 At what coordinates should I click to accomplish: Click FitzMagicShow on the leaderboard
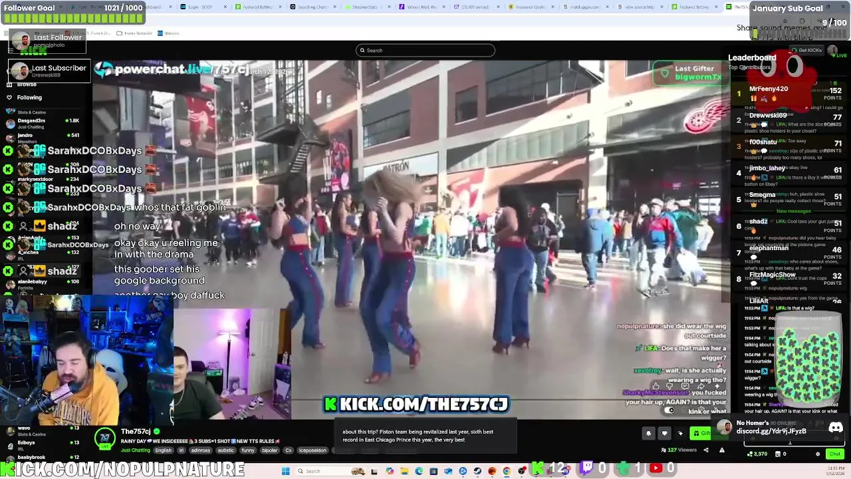pyautogui.click(x=772, y=275)
